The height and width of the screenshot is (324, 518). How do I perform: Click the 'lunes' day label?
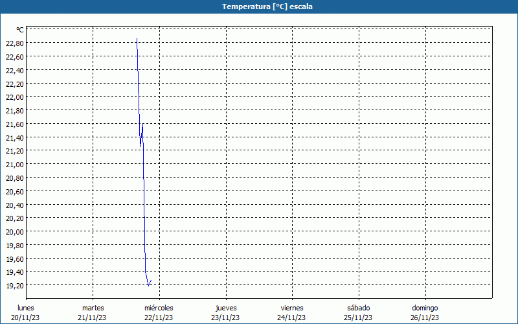click(x=26, y=308)
